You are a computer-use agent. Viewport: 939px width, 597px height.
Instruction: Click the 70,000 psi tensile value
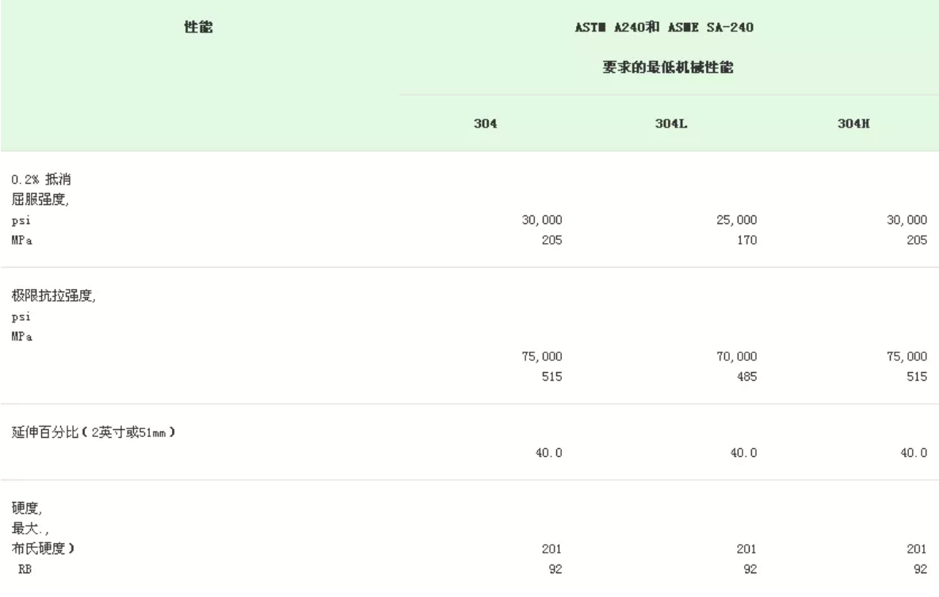[x=736, y=357]
